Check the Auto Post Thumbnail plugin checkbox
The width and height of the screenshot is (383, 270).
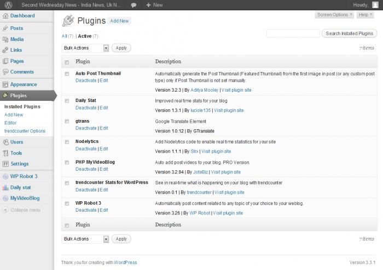(x=67, y=74)
